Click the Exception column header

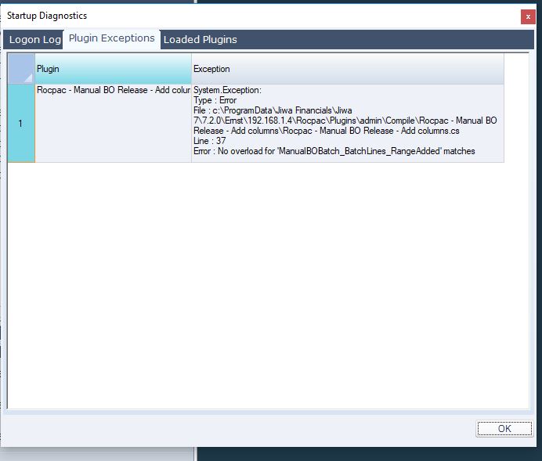coord(347,69)
